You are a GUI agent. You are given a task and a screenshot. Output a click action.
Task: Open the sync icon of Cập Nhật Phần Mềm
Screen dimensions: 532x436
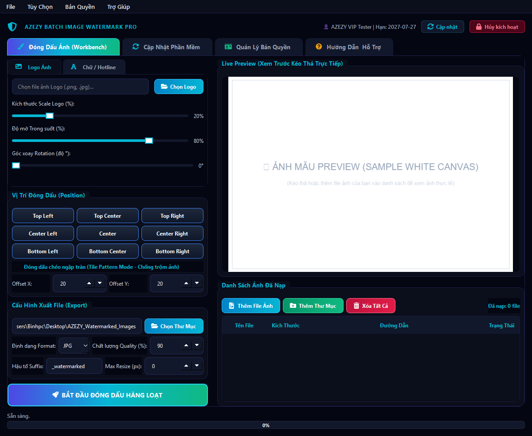[136, 47]
